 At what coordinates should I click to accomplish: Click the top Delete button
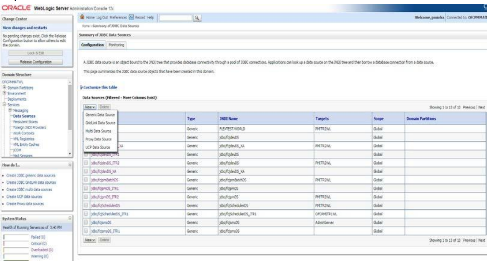(x=104, y=107)
